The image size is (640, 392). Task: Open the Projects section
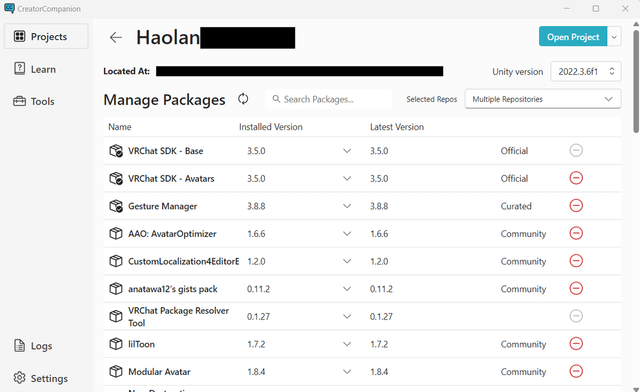(x=46, y=36)
